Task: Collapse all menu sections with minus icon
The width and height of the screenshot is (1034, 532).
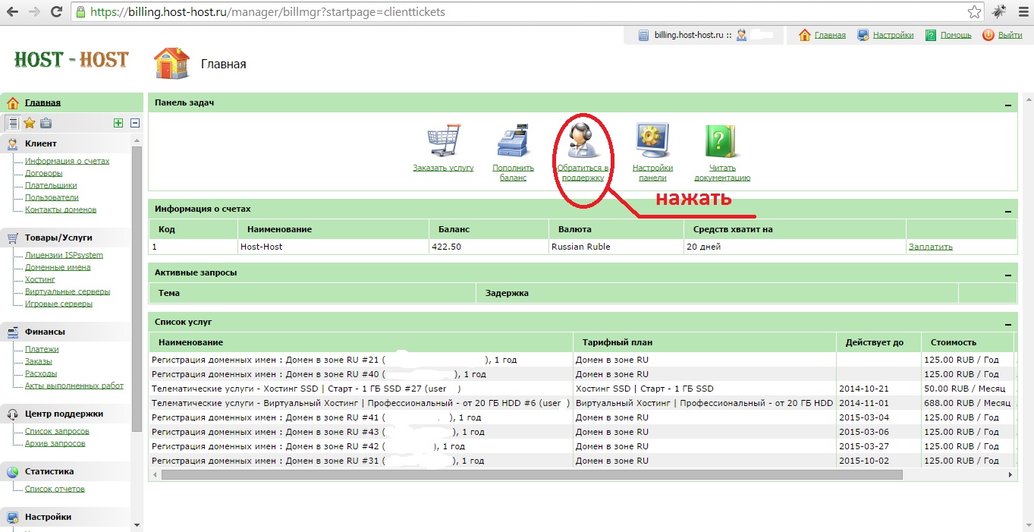Action: point(135,123)
